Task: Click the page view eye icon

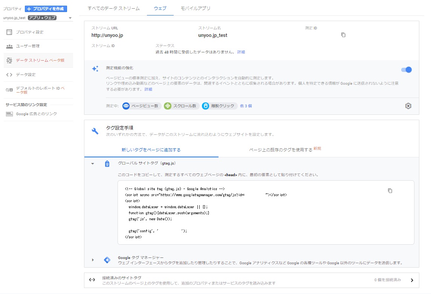Action: click(x=126, y=106)
